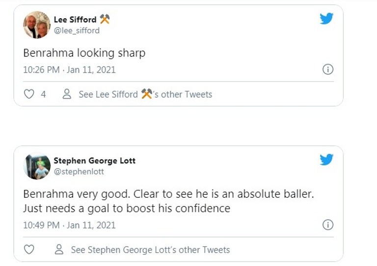Viewport: 377px width, 266px height.
Task: Click person icon beside See Lee Sifford's other Tweets
Action: point(67,94)
